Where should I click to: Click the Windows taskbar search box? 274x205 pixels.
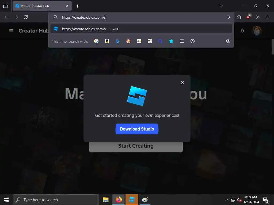point(56,200)
